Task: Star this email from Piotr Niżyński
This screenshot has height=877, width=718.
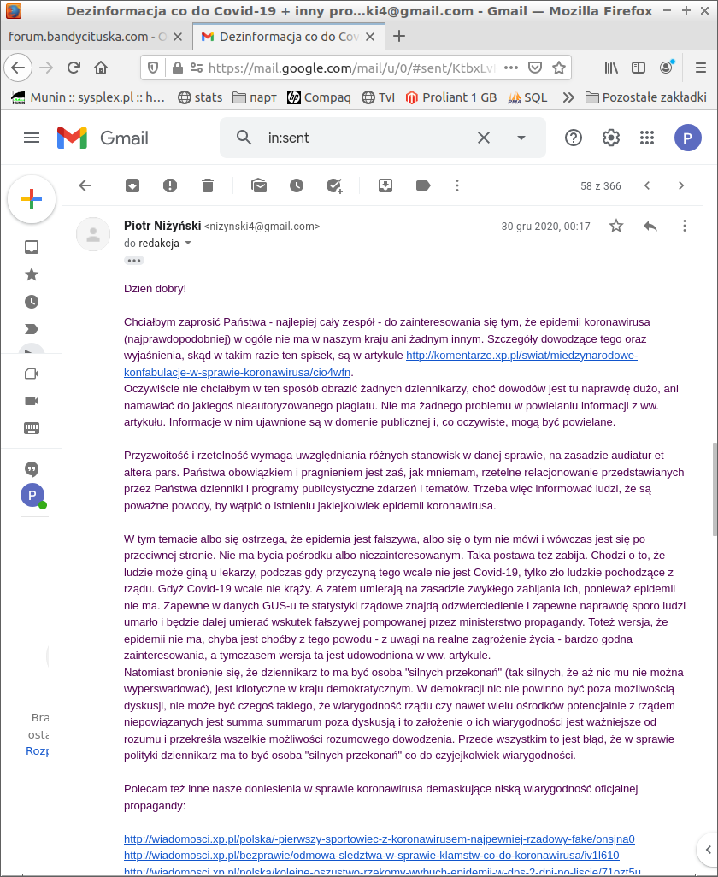Action: coord(616,226)
